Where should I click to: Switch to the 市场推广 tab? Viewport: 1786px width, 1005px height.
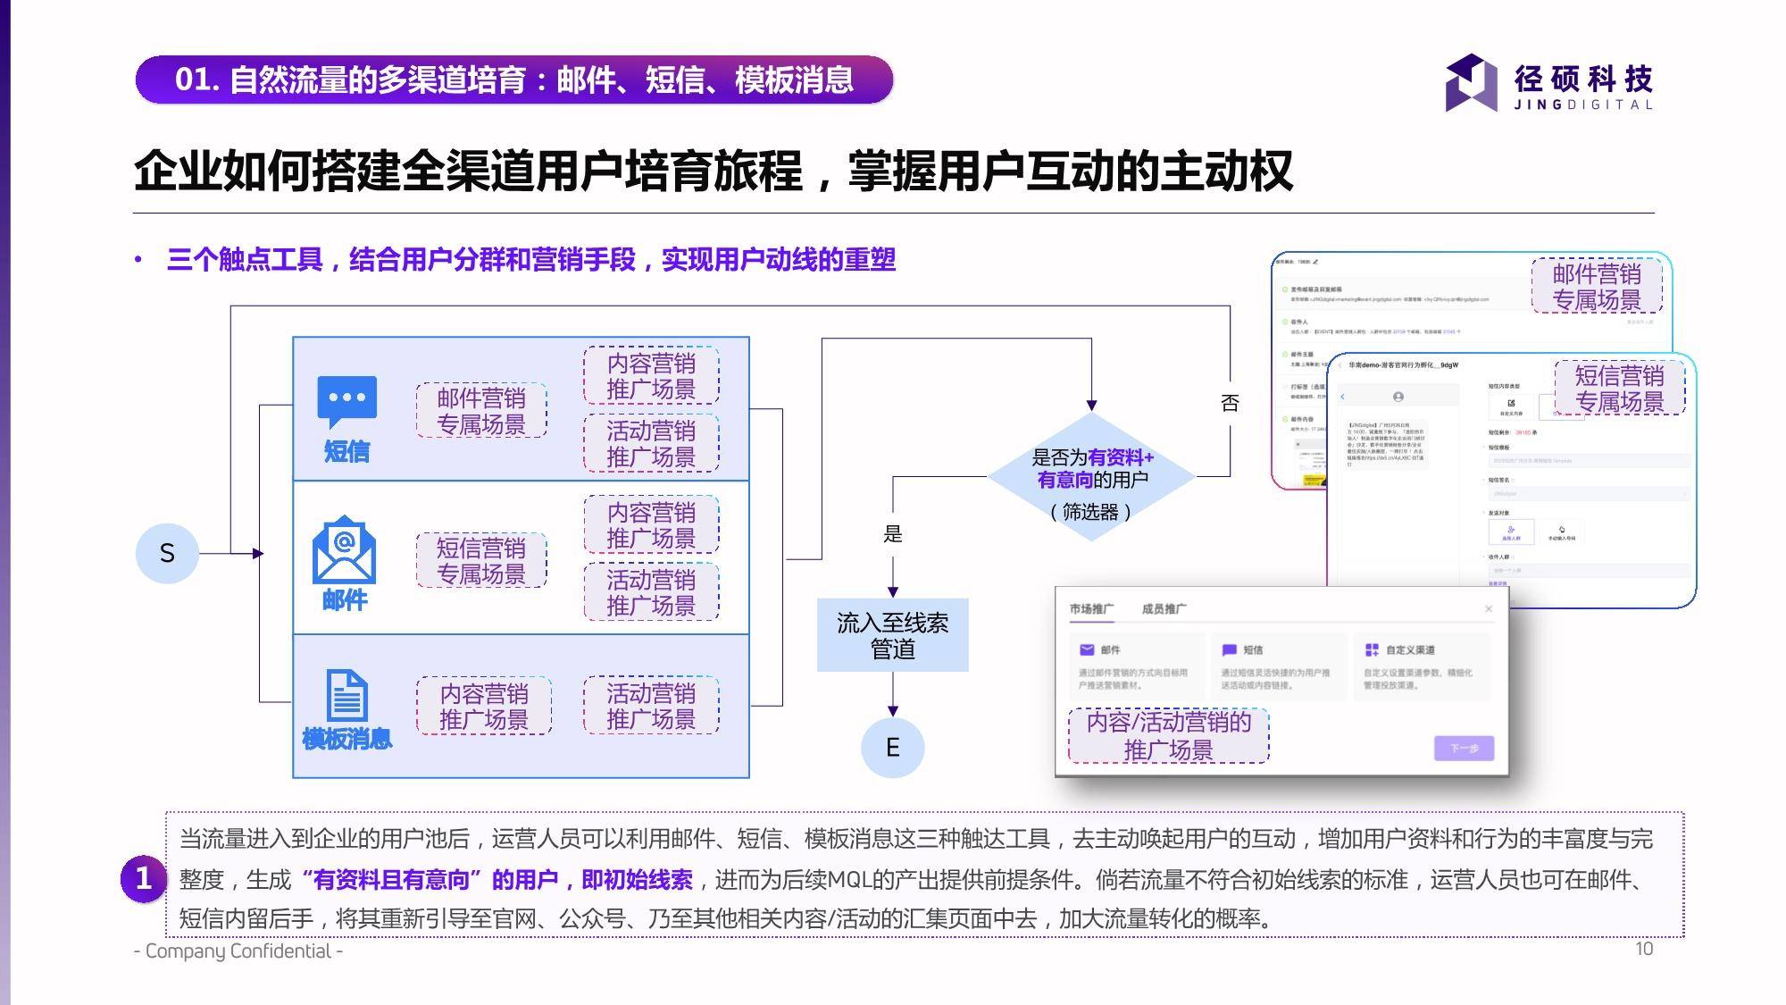pyautogui.click(x=1091, y=609)
